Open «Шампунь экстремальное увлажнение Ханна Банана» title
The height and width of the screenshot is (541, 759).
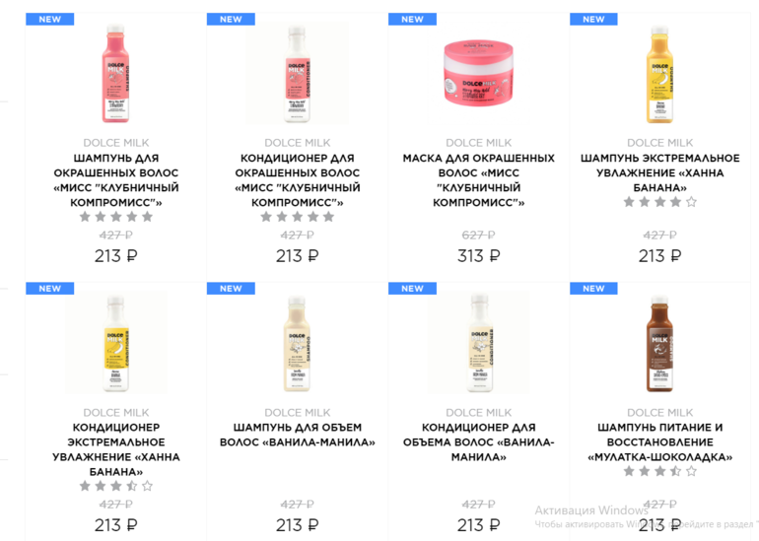pos(659,172)
